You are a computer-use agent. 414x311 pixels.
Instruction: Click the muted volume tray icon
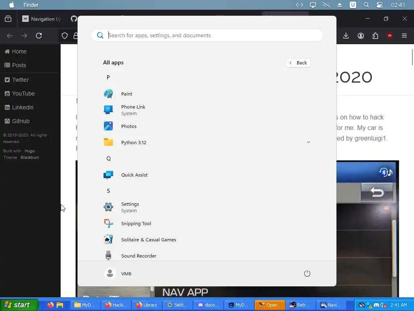(x=383, y=305)
